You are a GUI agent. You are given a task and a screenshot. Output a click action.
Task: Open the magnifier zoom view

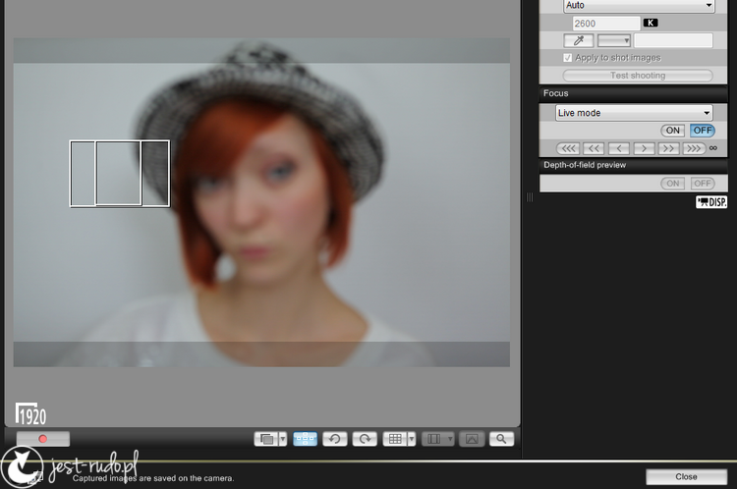501,439
